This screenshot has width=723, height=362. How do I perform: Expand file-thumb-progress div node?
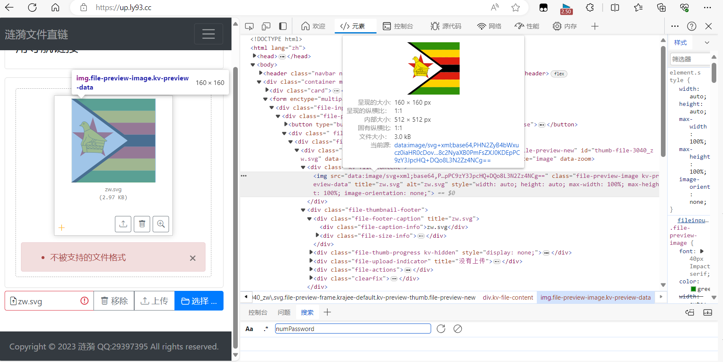point(311,253)
